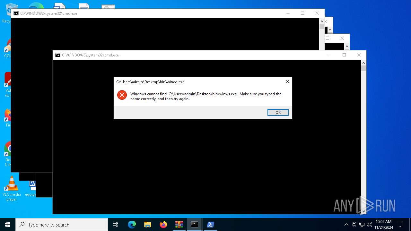Open Task View from taskbar

[x=116, y=225]
